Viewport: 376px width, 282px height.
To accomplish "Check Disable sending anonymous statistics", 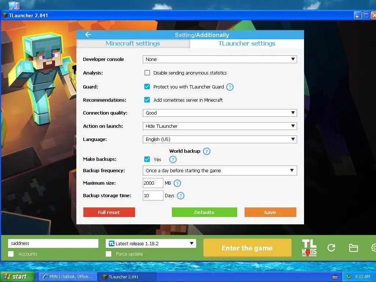I will tap(147, 73).
